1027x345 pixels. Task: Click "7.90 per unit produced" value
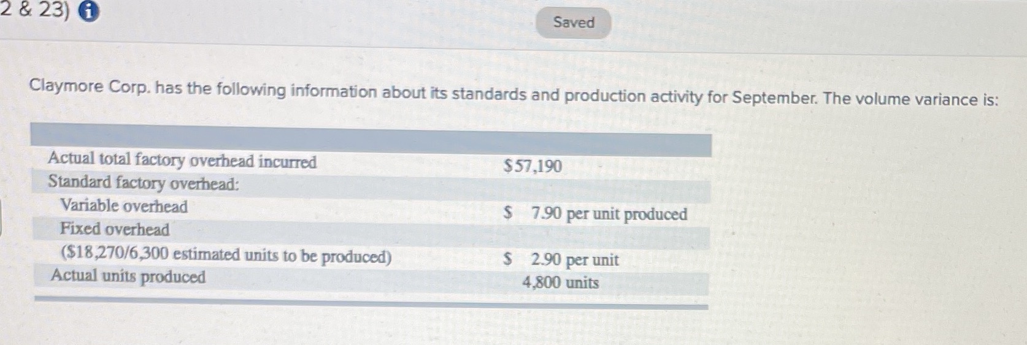609,214
